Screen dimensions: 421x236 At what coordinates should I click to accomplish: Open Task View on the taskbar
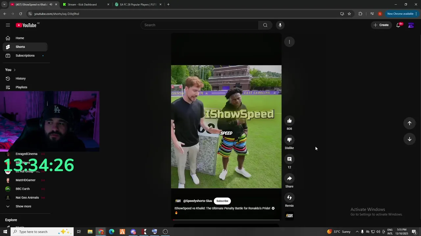click(79, 232)
